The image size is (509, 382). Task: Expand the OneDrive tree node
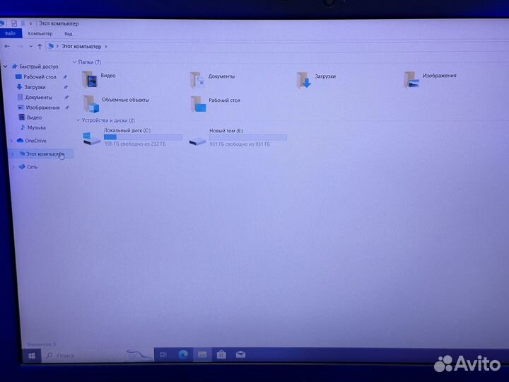pos(12,141)
